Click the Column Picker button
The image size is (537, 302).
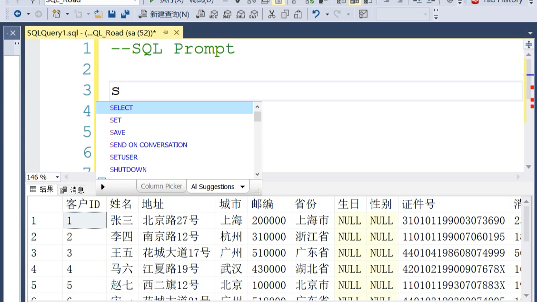[161, 186]
